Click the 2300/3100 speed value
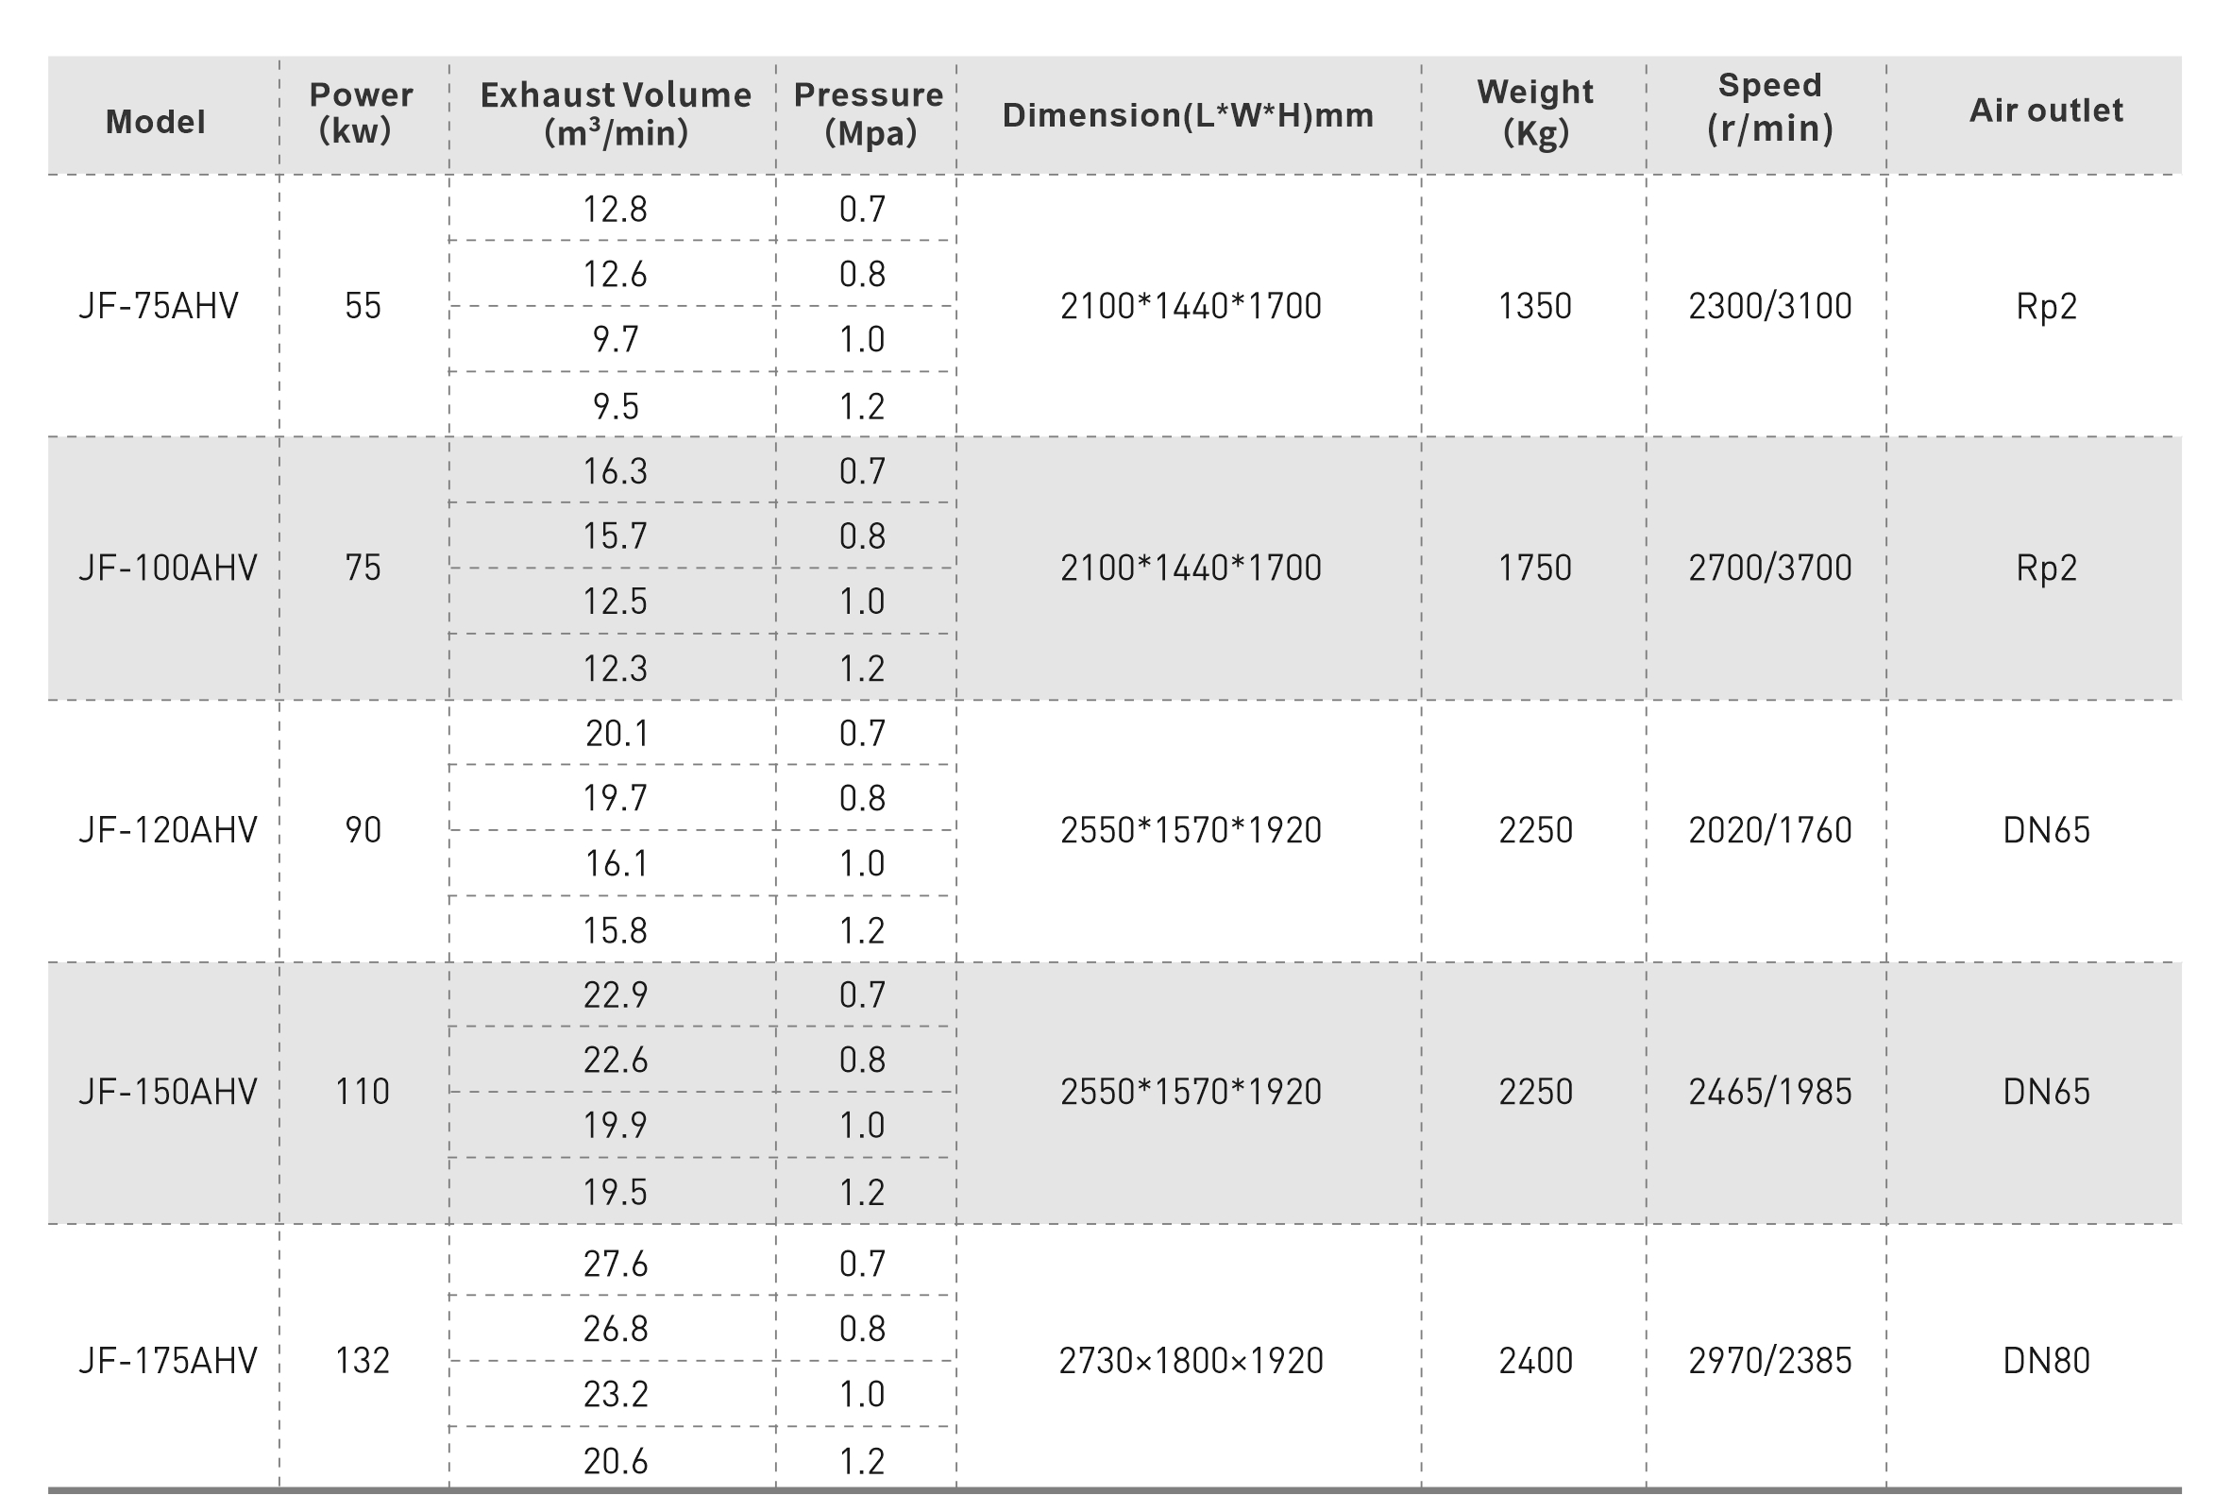The height and width of the screenshot is (1512, 2231). point(1770,306)
